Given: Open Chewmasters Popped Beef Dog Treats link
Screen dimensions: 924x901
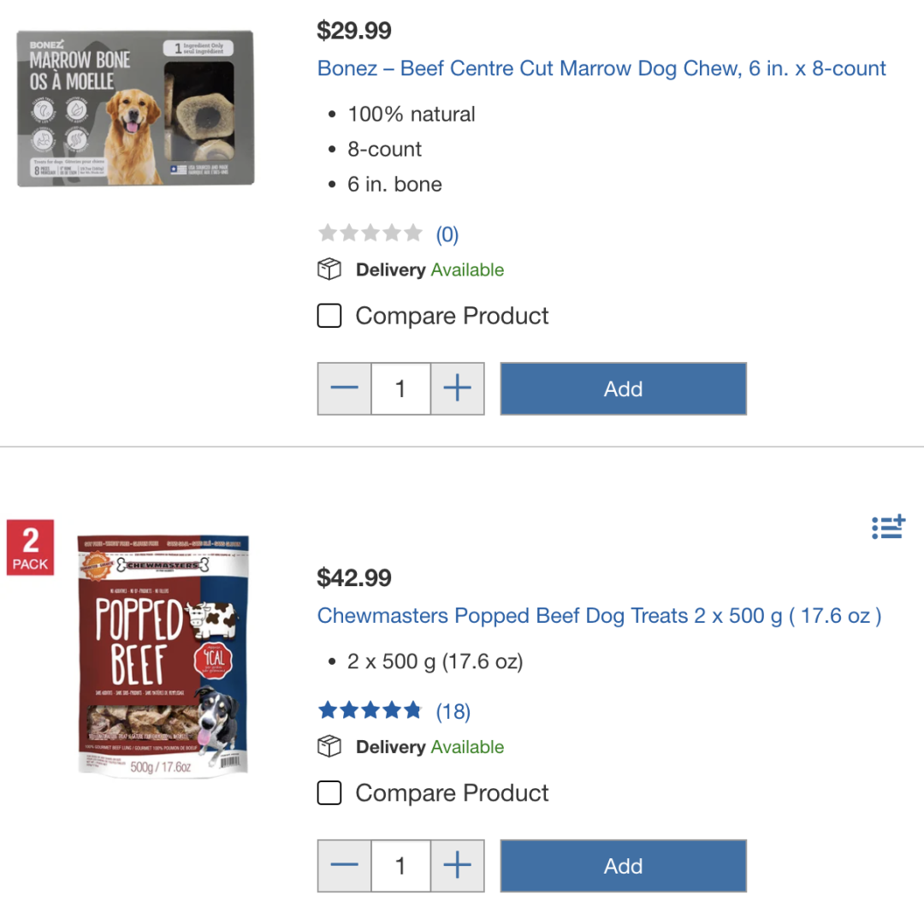Looking at the screenshot, I should [599, 616].
